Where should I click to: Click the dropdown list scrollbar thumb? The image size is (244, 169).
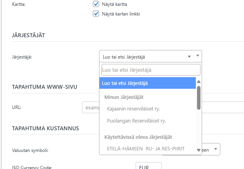point(199,98)
